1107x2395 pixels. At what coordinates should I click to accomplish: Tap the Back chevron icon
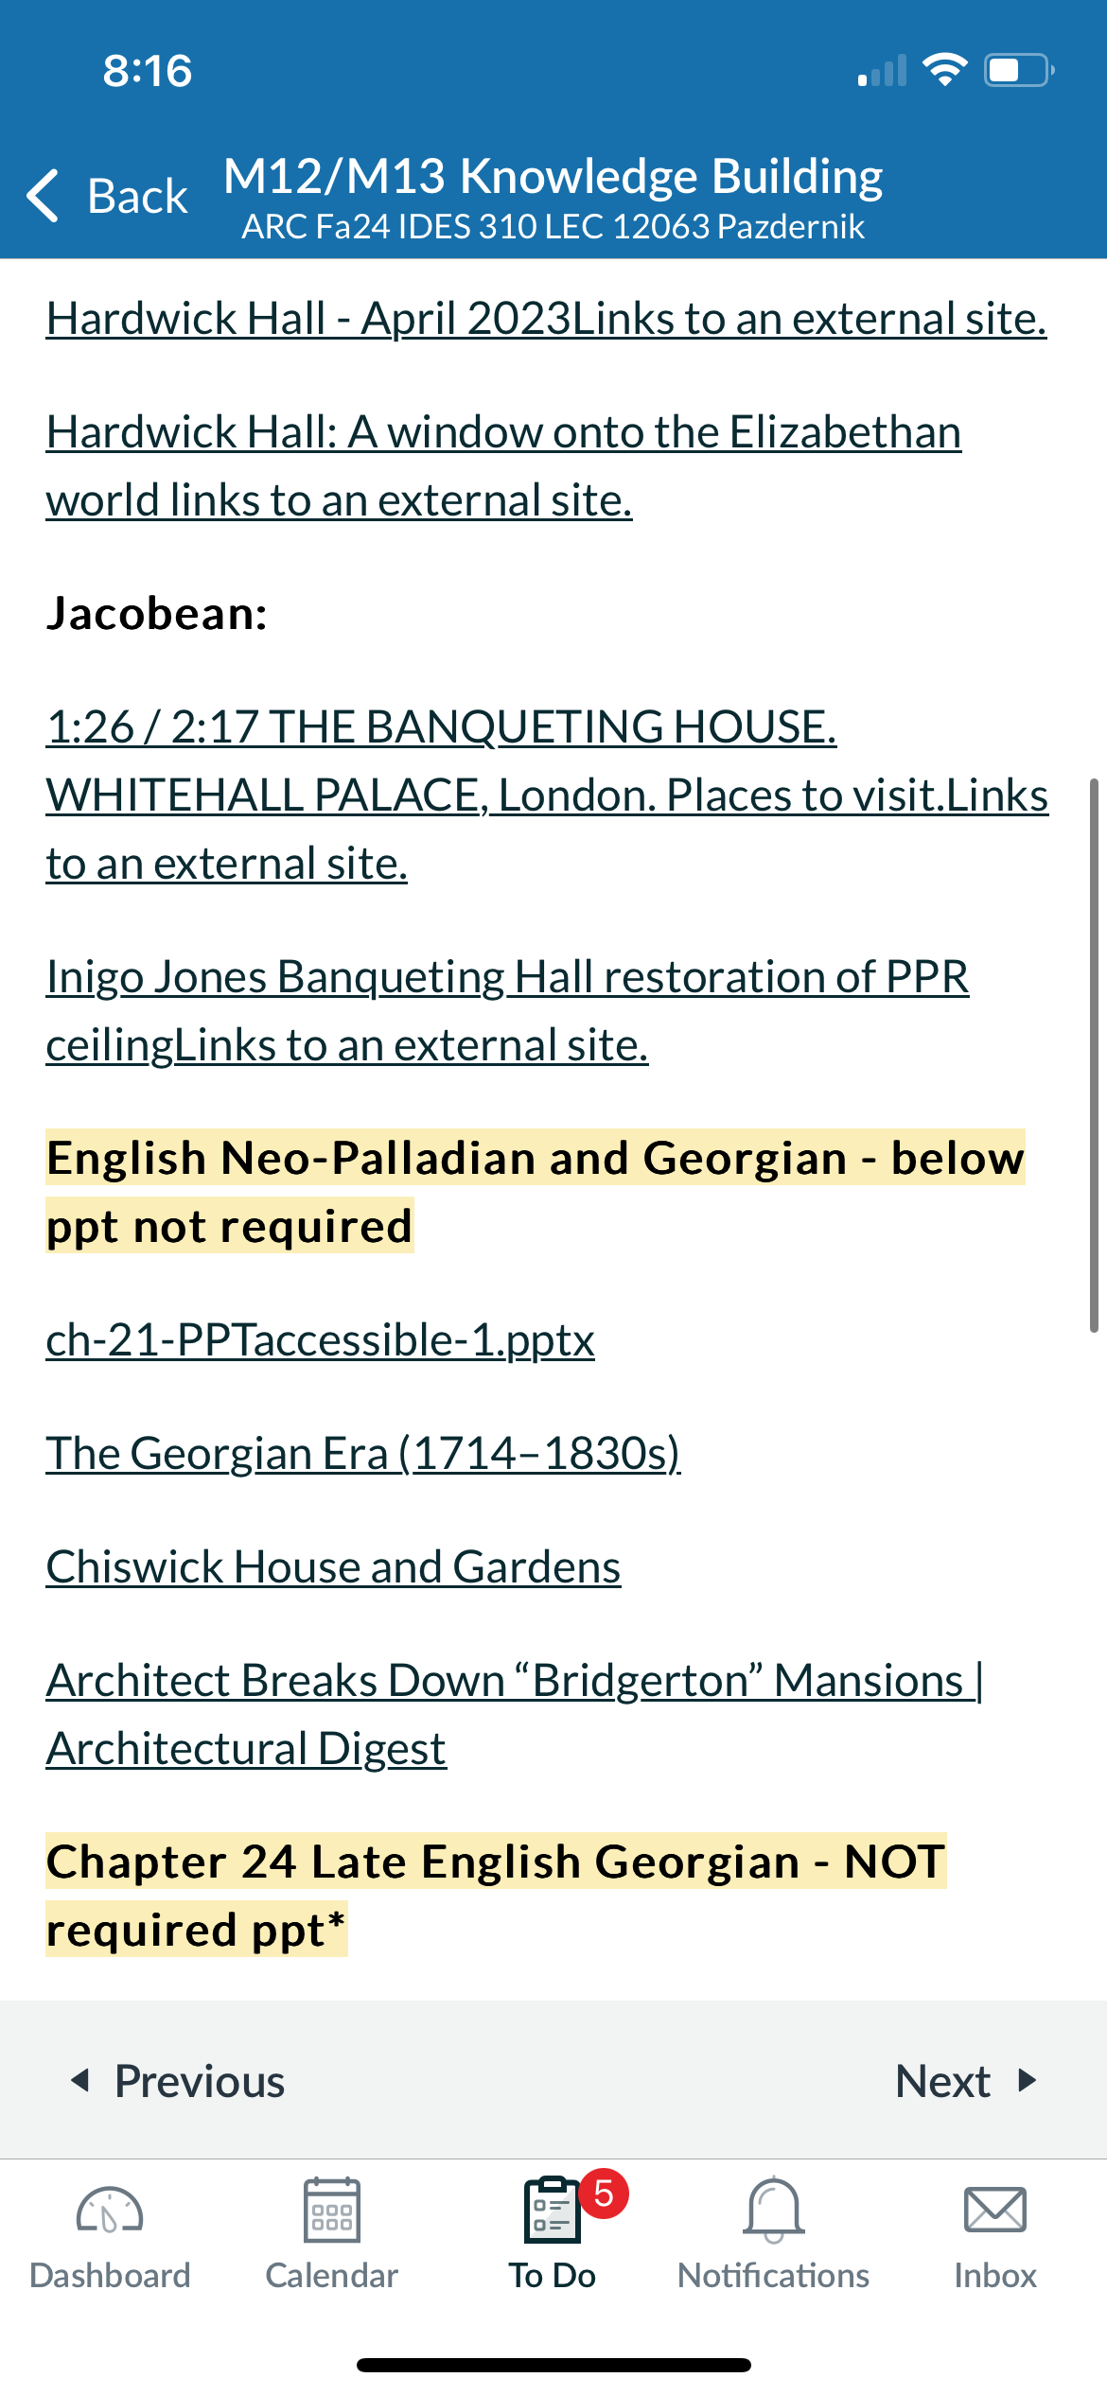(44, 196)
